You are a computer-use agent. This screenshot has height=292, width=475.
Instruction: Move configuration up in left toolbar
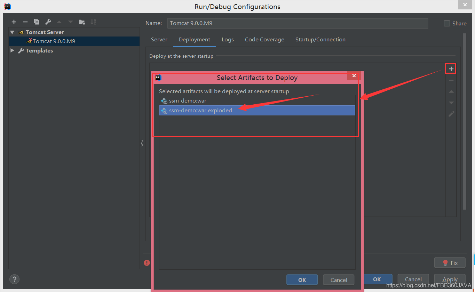point(59,22)
